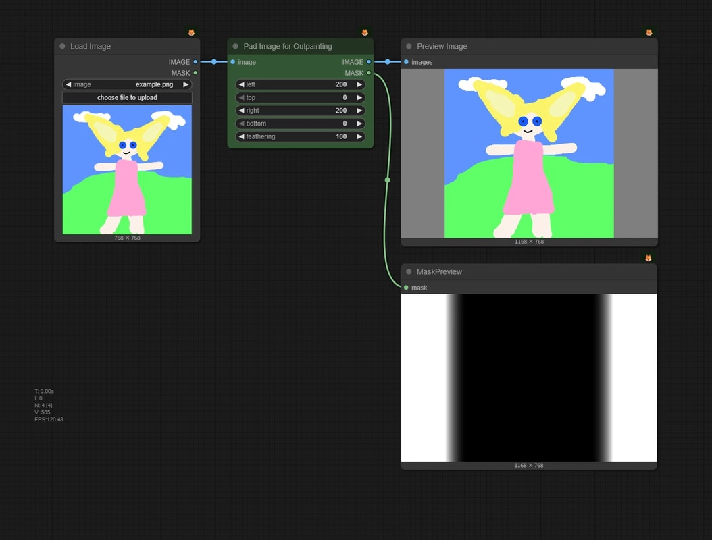Select previous image with left arrow beside image

[68, 84]
